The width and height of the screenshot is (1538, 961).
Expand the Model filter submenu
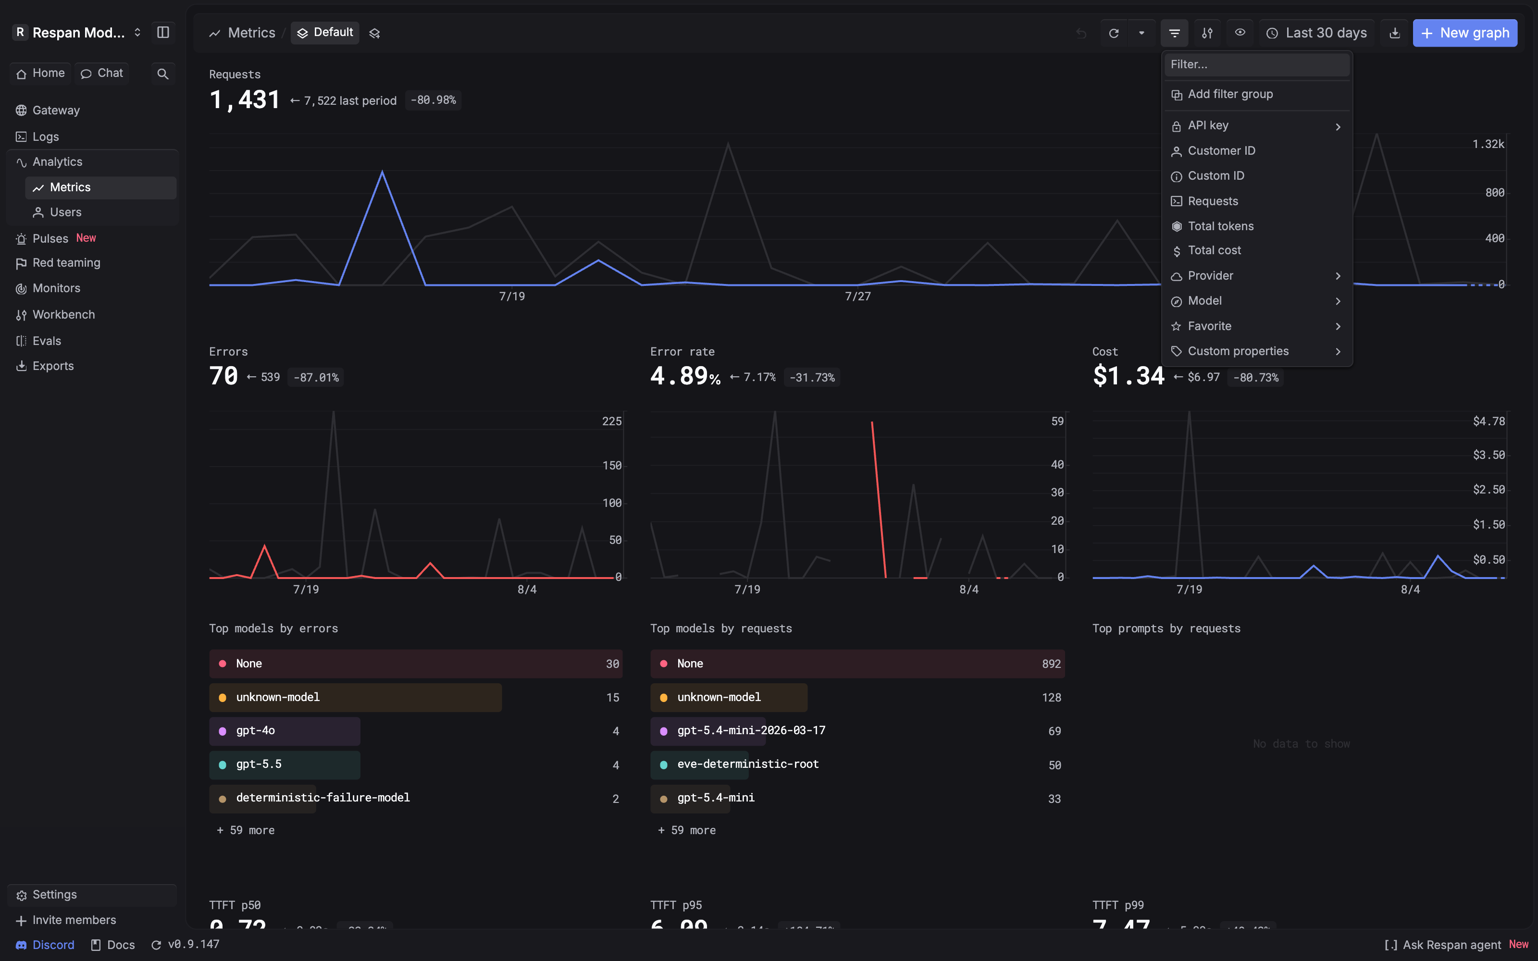[1256, 301]
